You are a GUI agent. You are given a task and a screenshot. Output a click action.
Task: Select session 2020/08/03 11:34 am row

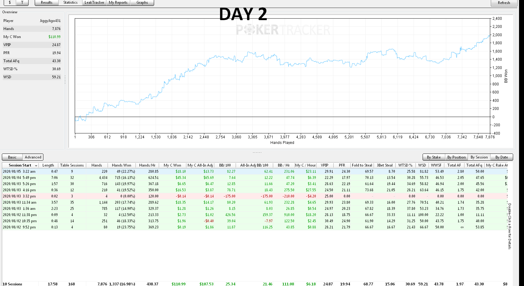click(255, 202)
